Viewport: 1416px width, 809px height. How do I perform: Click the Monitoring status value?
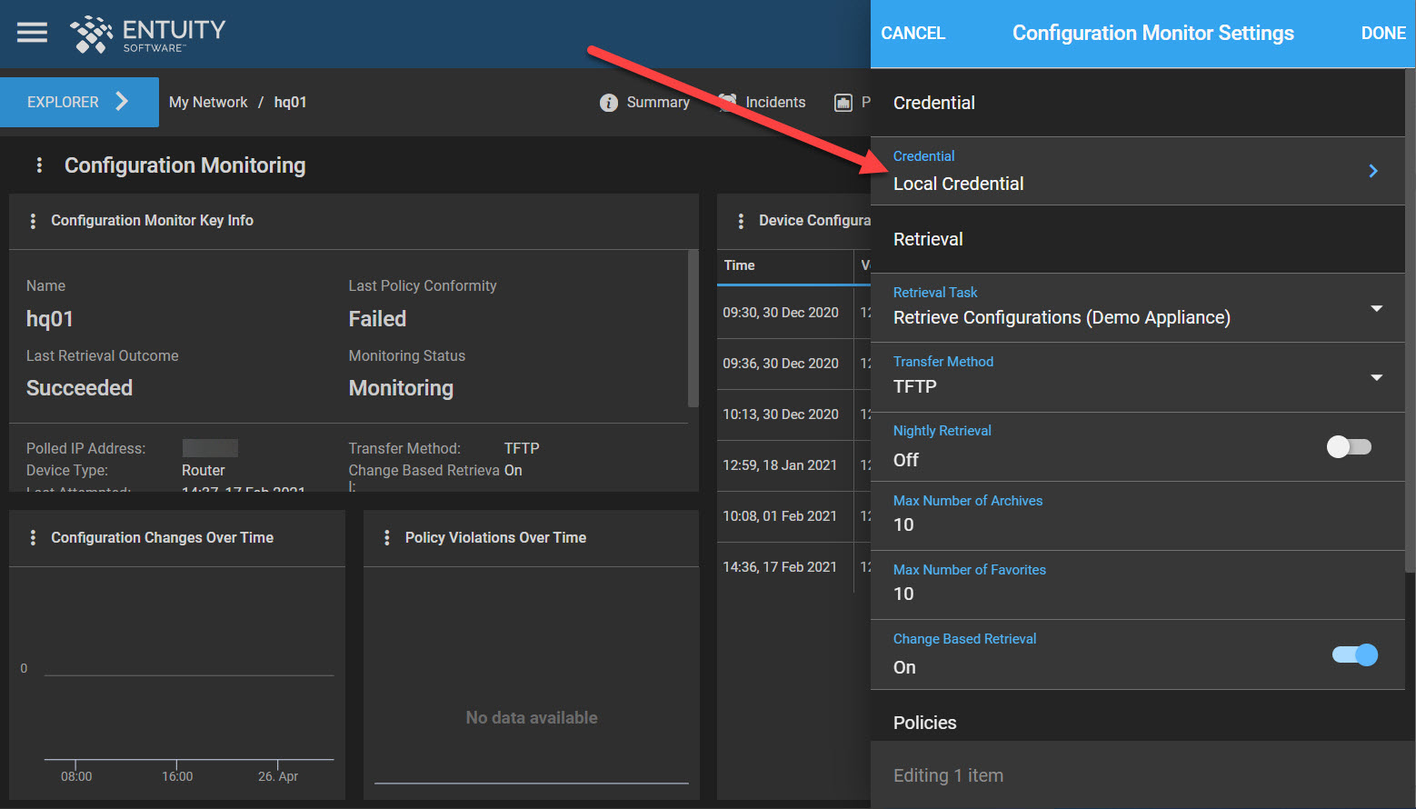coord(401,388)
